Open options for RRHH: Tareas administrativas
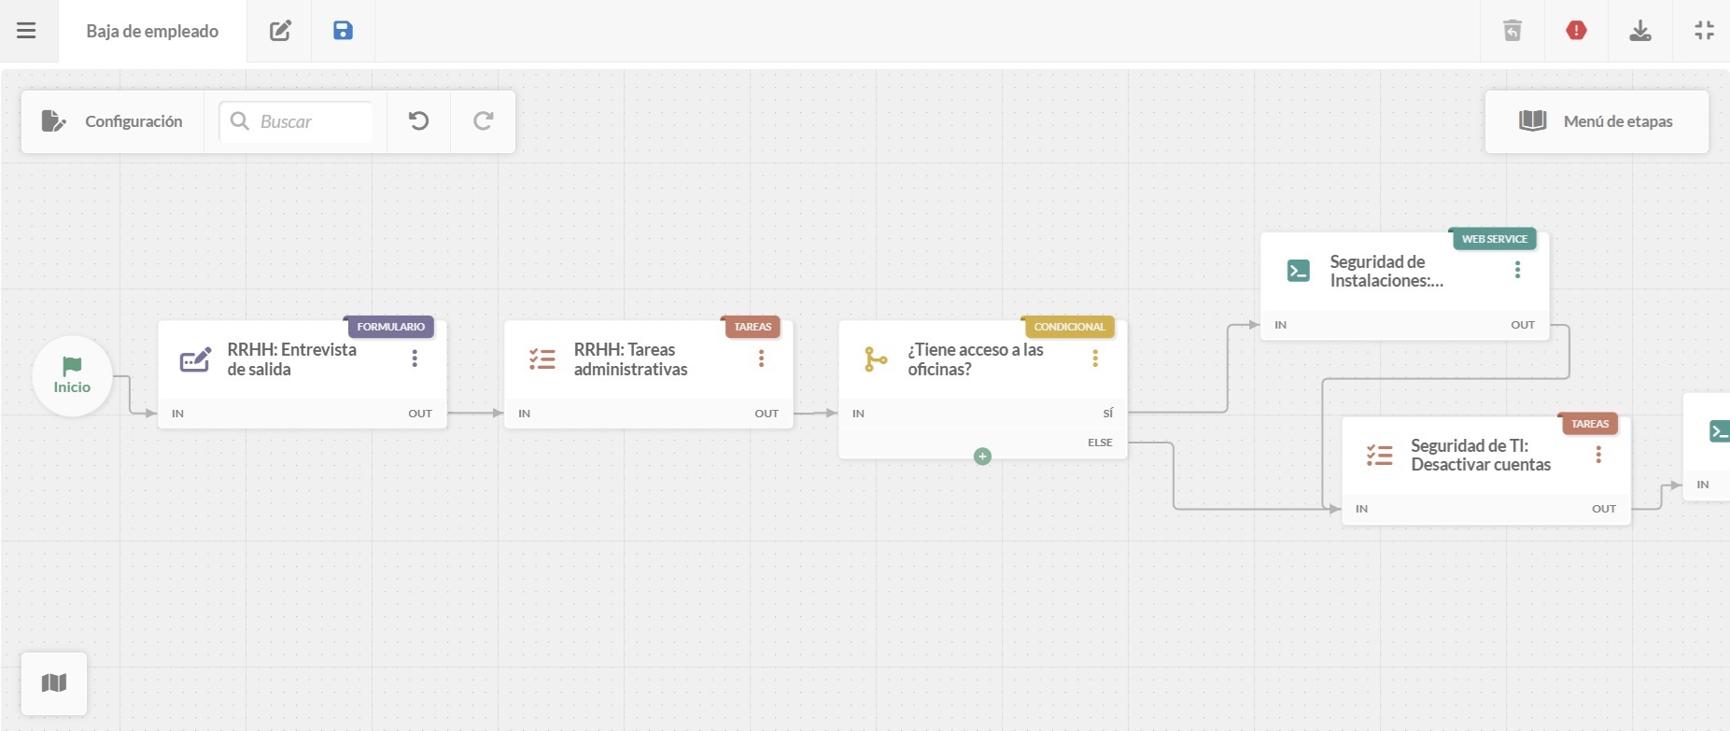 click(x=761, y=358)
